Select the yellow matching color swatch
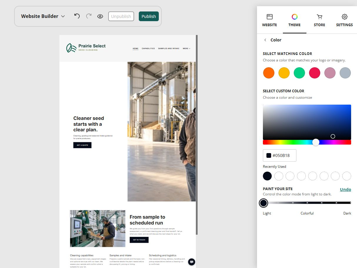Screen dimensions: 357x268 [284, 73]
